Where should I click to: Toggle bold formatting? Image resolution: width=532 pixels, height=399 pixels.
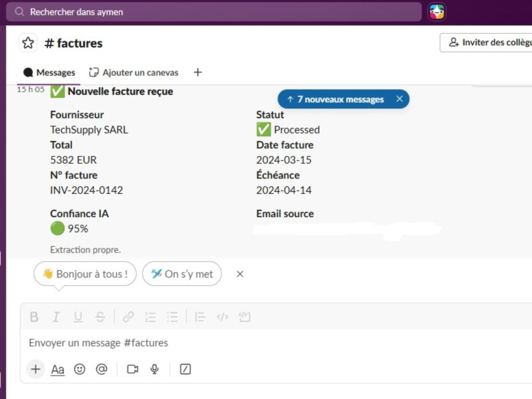tap(34, 317)
